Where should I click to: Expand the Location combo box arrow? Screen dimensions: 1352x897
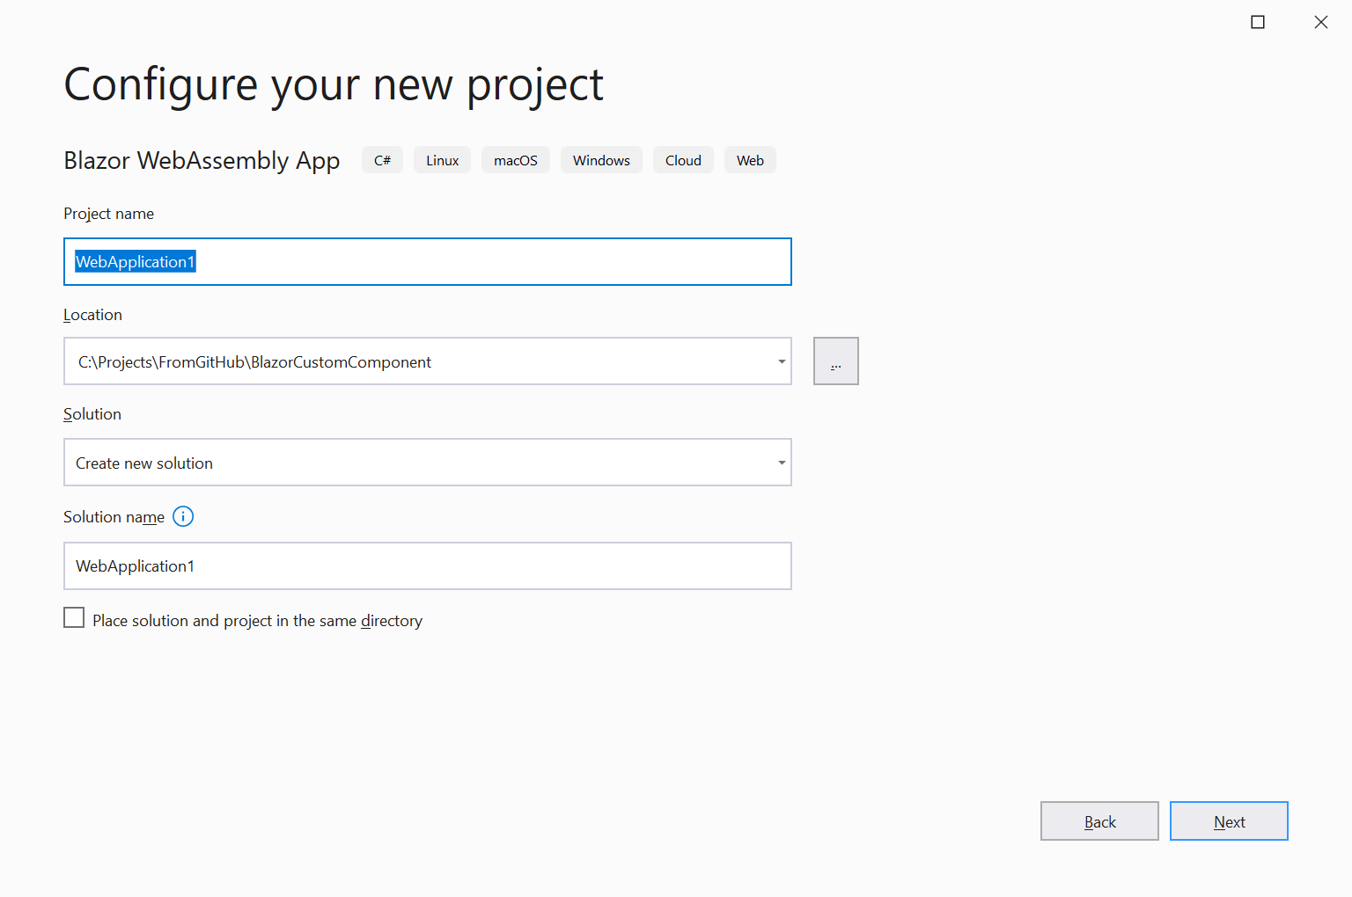781,361
